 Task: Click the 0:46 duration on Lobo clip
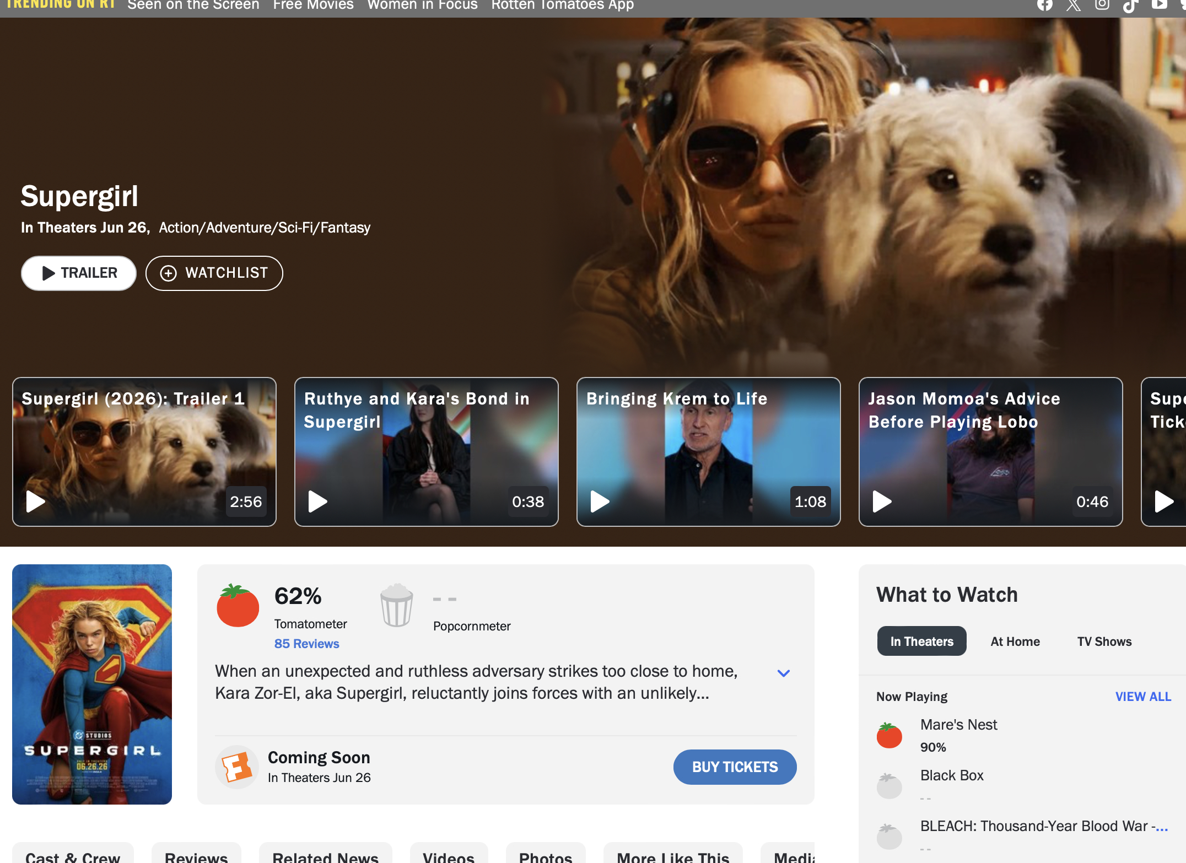[1092, 501]
